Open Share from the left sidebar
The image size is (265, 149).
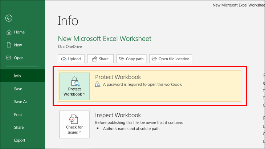click(19, 127)
